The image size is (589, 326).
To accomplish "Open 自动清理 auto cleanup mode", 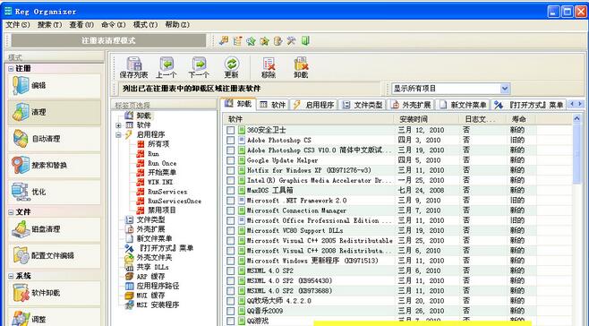I will [54, 139].
